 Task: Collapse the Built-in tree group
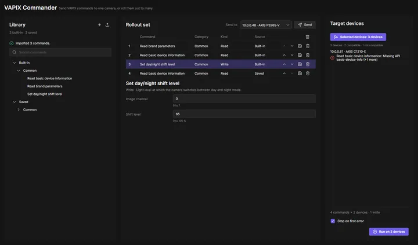(x=15, y=63)
